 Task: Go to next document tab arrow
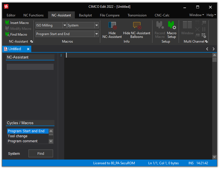[214, 49]
